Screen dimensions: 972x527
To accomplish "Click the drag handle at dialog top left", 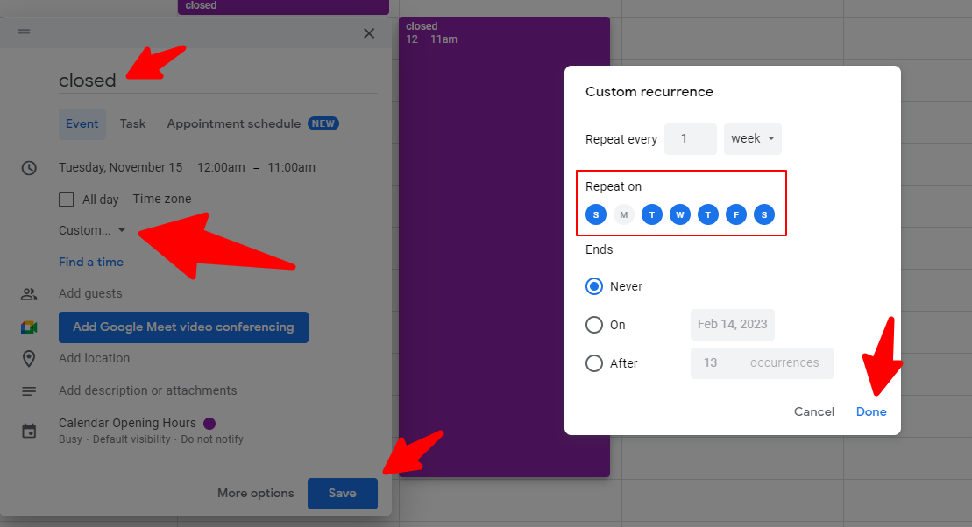I will pyautogui.click(x=24, y=32).
